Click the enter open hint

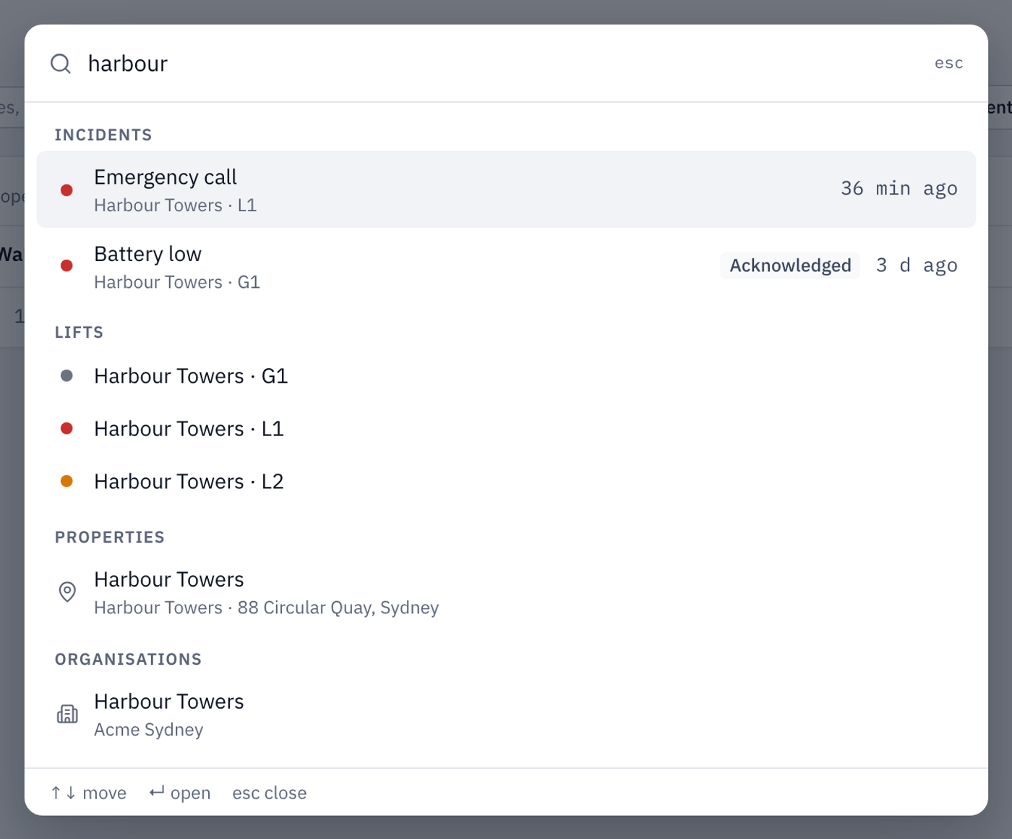(180, 793)
